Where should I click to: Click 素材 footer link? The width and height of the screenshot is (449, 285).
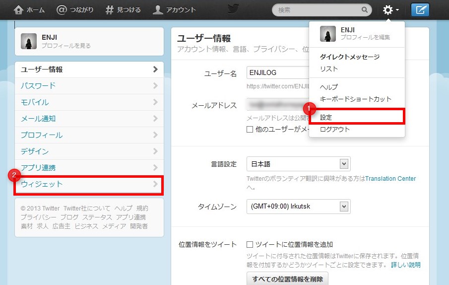click(27, 226)
